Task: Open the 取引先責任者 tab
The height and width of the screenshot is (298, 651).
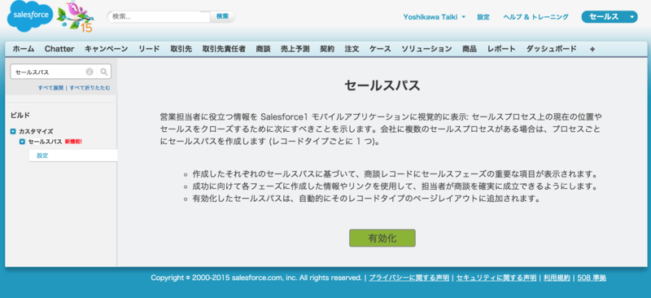Action: 225,49
